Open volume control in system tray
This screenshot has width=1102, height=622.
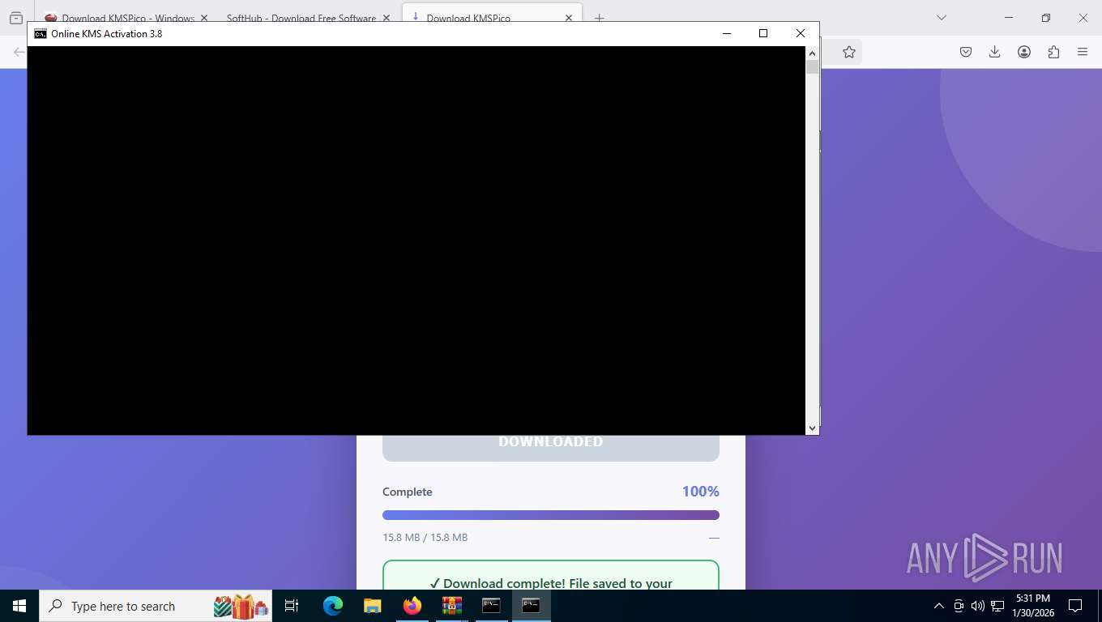coord(978,606)
